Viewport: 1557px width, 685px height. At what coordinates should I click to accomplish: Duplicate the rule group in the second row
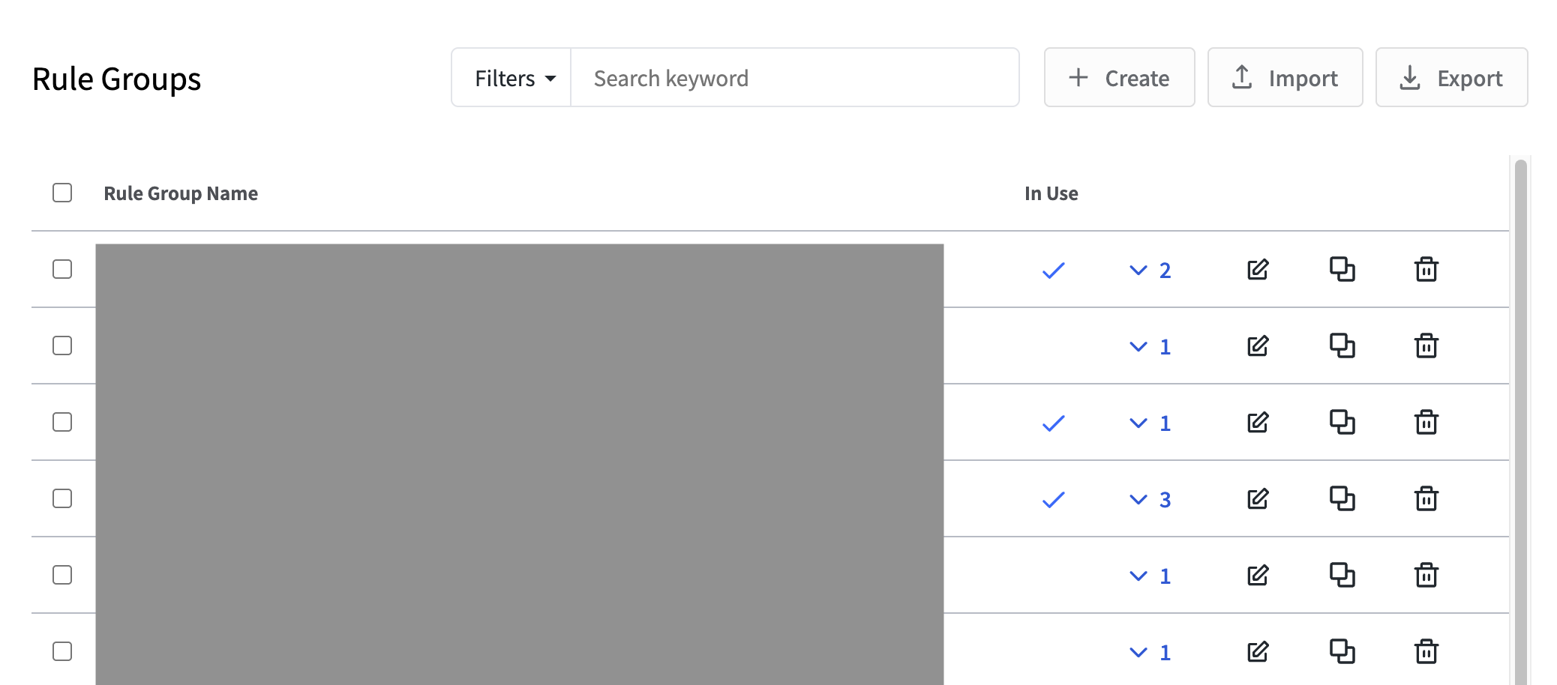click(1342, 346)
